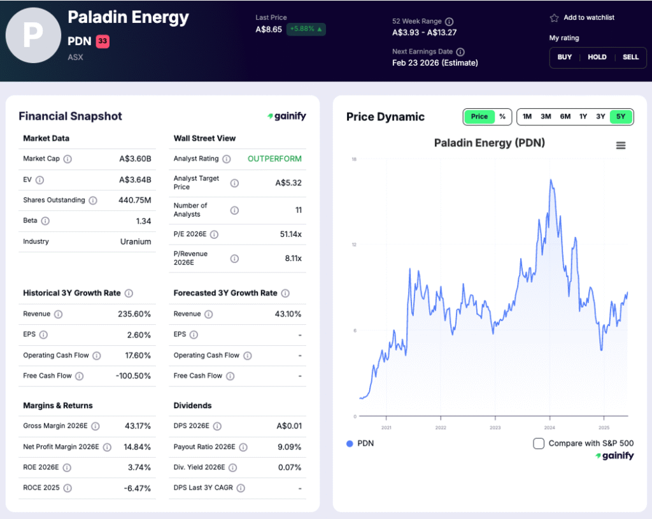Viewport: 652px width, 519px height.
Task: Click info icon beside Historical 3Y Growth Rate
Action: pos(129,294)
